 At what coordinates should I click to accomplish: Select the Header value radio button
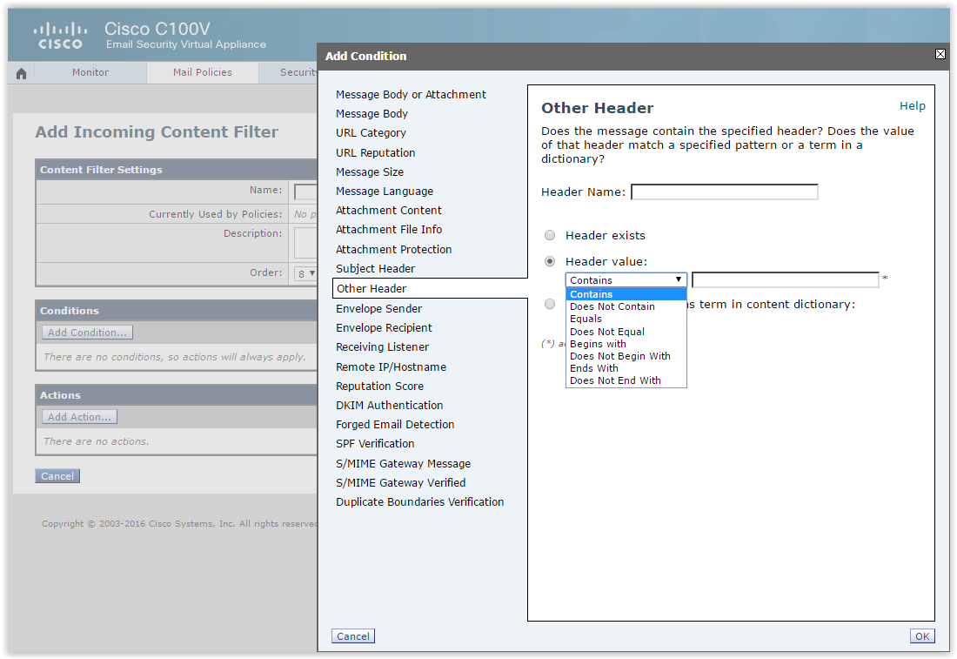[550, 261]
